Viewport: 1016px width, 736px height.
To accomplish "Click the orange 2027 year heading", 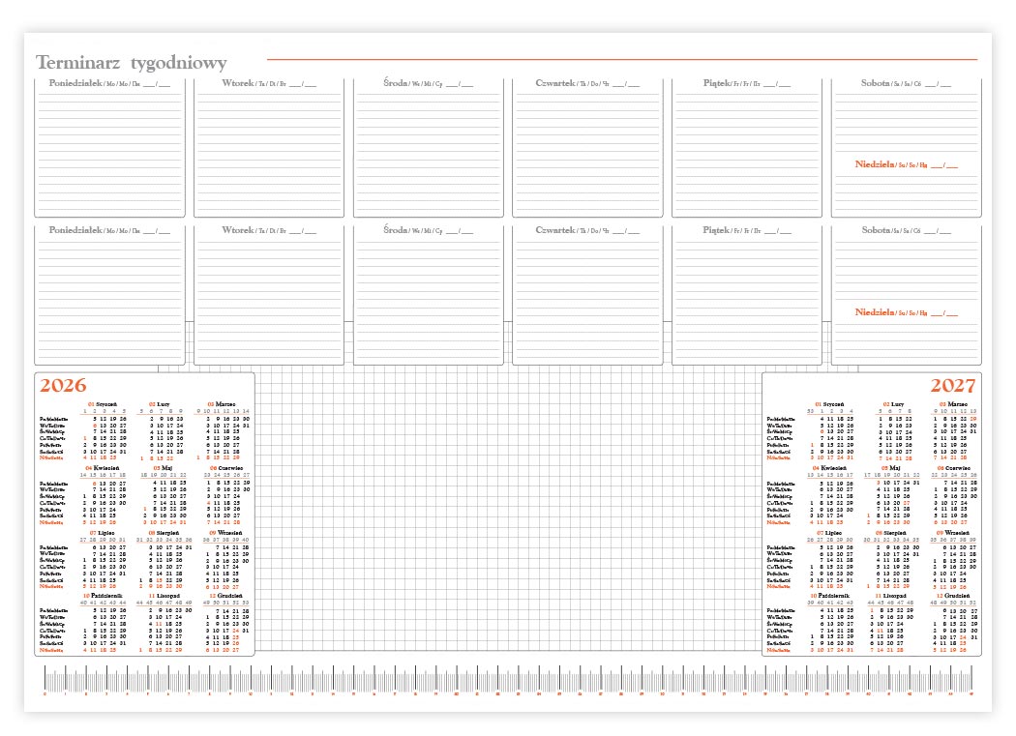I will pos(953,385).
